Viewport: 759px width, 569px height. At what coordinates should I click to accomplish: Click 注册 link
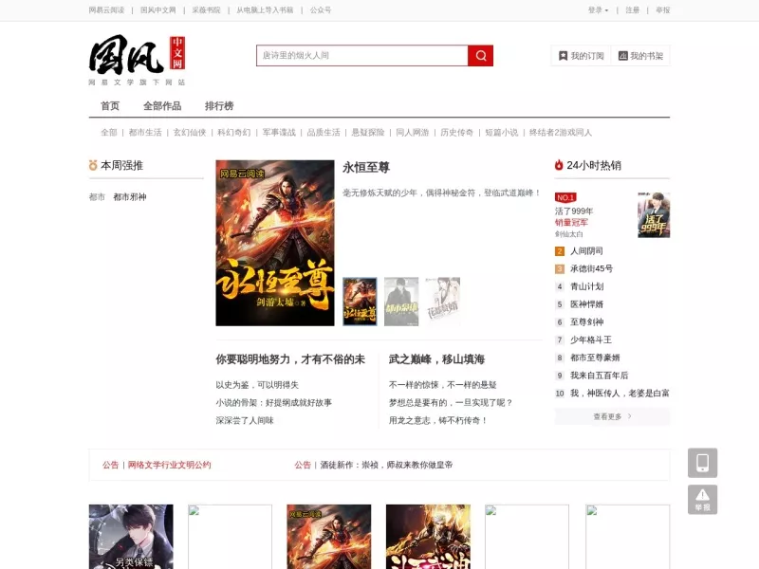(632, 10)
